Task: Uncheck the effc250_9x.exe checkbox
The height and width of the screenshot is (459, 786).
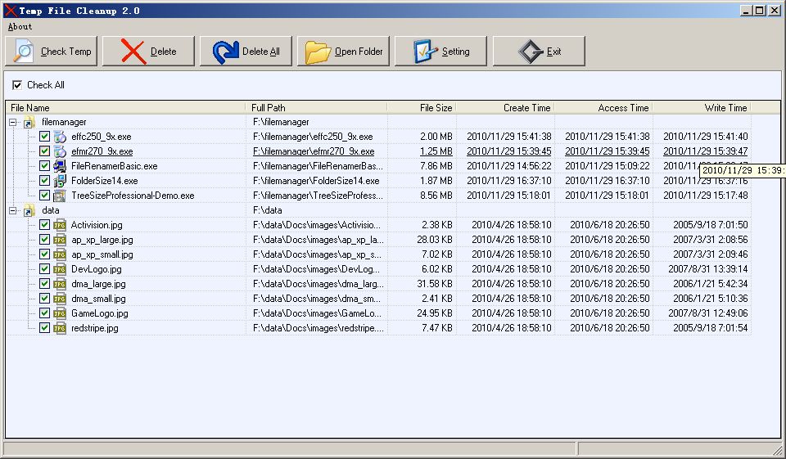Action: point(45,137)
